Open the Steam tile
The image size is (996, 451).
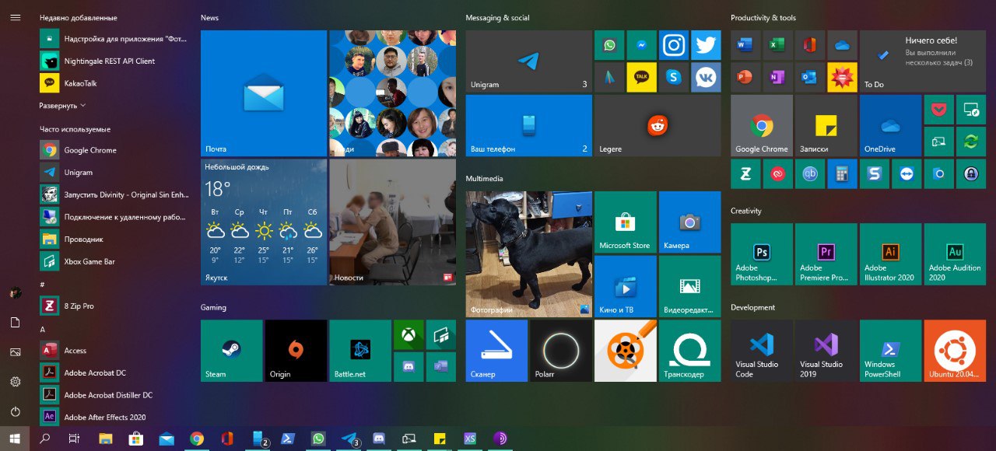coord(232,351)
